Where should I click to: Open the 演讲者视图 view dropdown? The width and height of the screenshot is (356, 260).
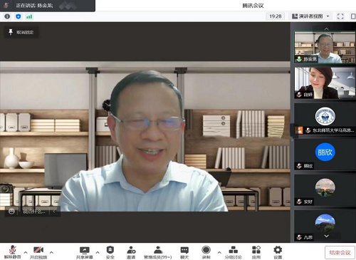(x=310, y=16)
